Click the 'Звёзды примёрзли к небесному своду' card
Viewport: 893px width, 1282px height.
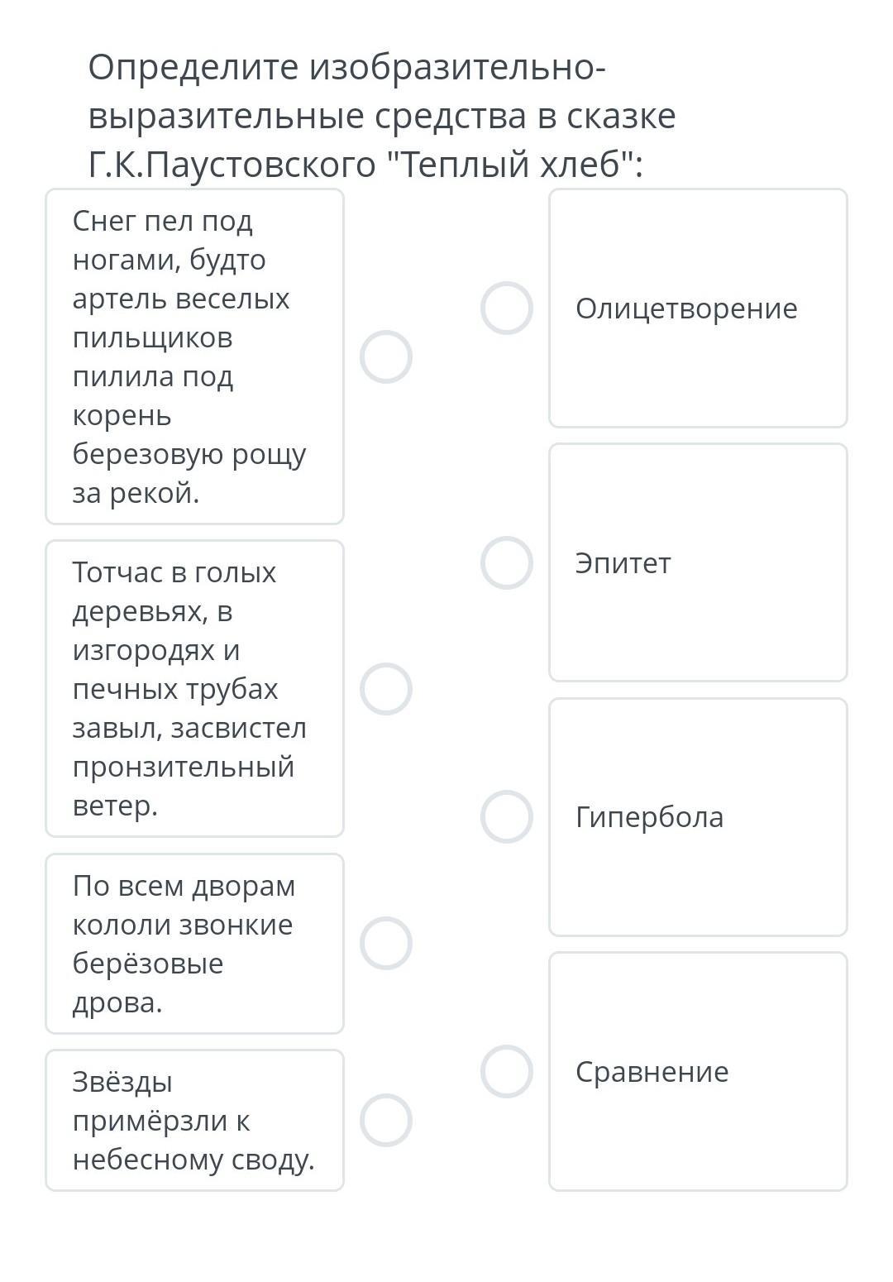point(195,1121)
